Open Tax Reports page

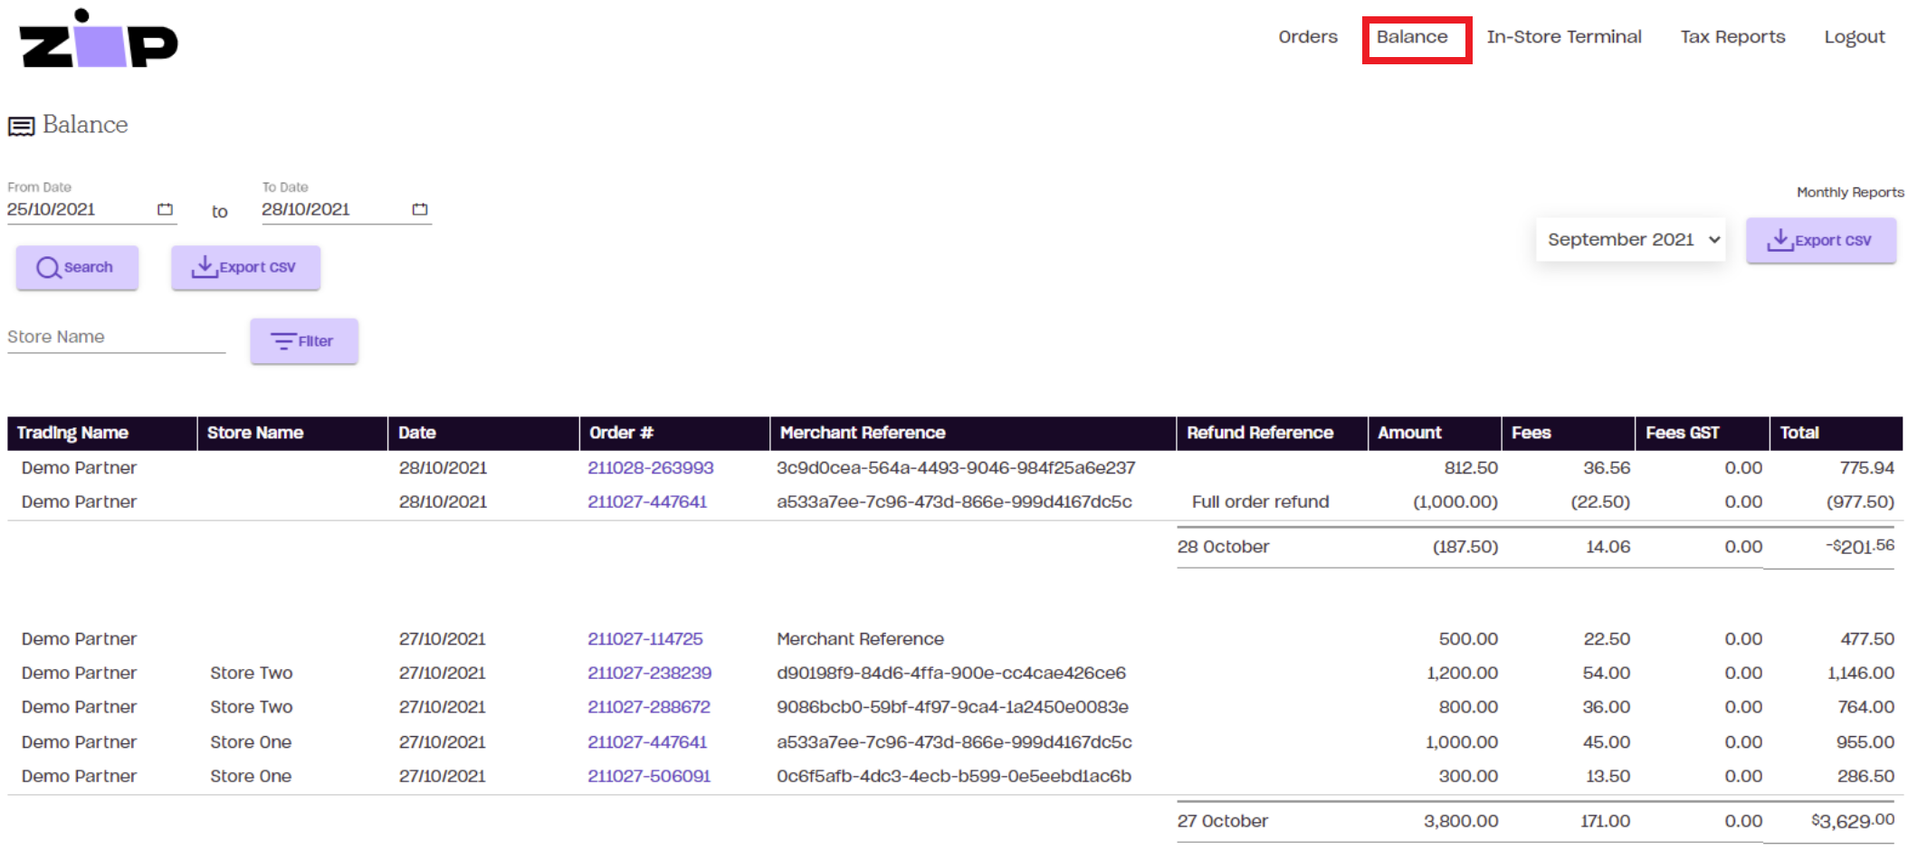click(1732, 37)
